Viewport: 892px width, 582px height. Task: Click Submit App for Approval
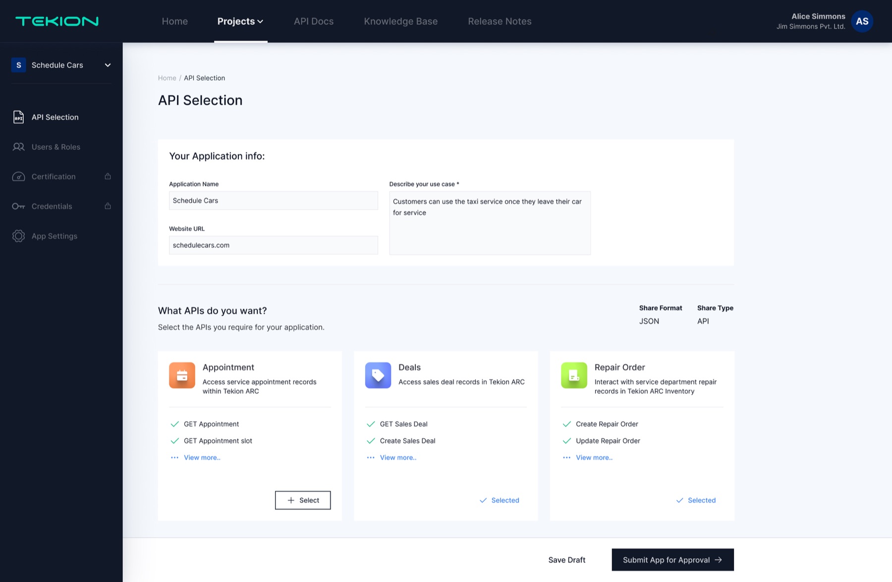pos(672,560)
